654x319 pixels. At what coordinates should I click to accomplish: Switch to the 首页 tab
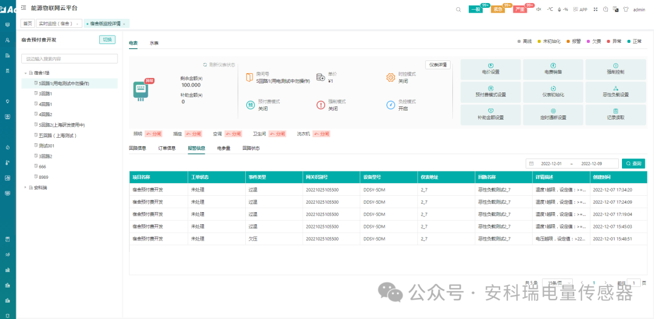click(27, 24)
